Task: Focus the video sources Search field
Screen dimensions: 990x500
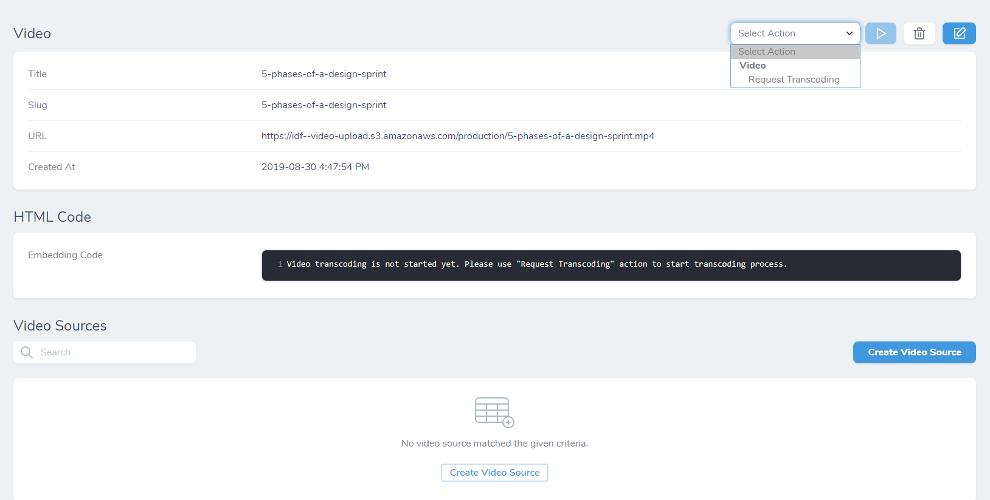Action: (105, 352)
